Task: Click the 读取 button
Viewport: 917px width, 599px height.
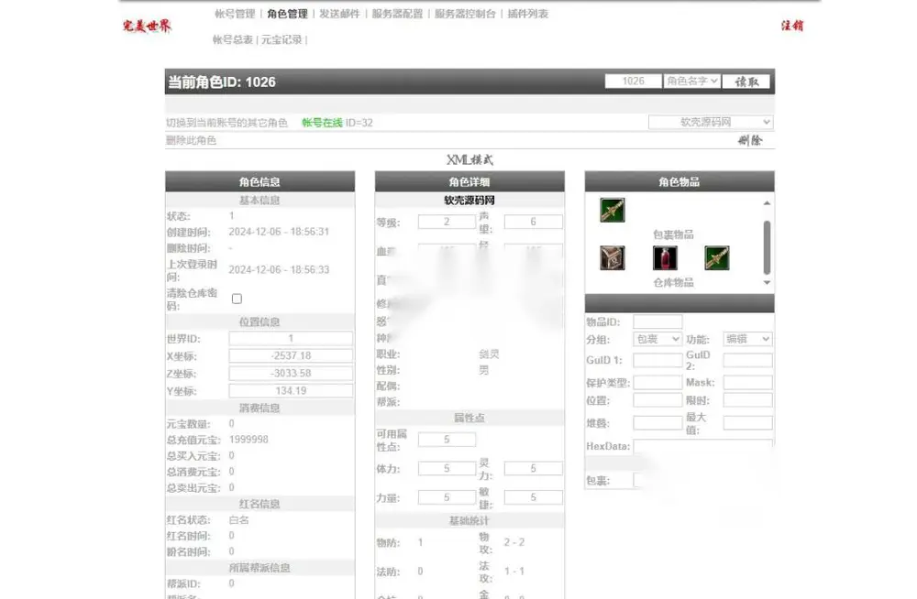Action: [x=746, y=82]
